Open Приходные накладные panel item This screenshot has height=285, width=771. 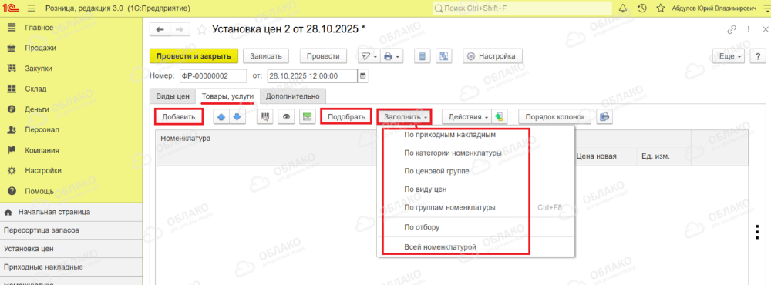point(71,267)
